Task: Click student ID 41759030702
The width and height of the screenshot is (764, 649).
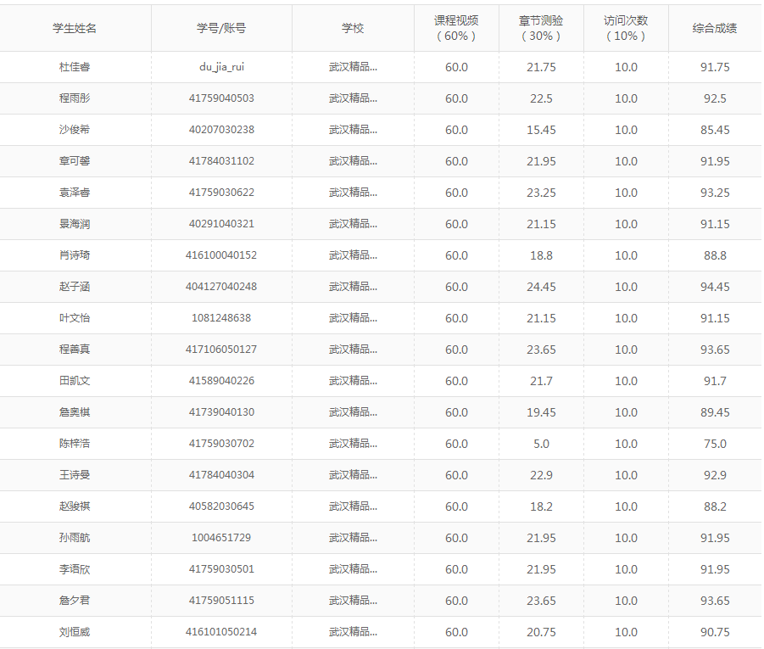Action: 221,443
